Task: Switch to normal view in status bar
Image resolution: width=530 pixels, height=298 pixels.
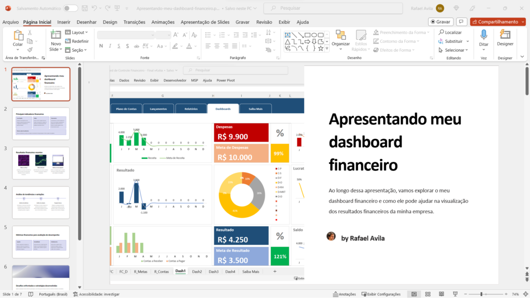Action: [414, 294]
